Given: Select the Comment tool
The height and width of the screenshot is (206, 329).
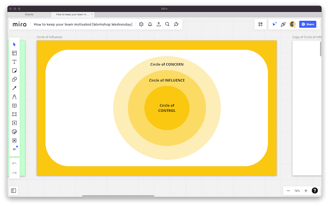Looking at the screenshot, I should [14, 106].
